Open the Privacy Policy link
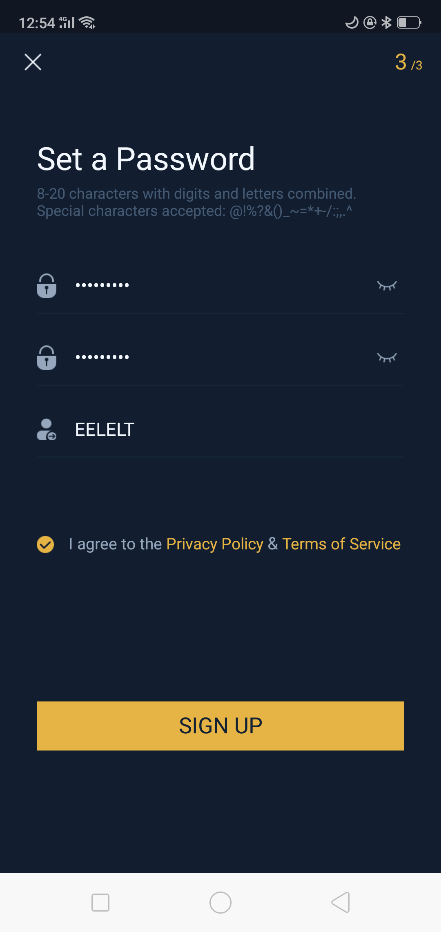Image resolution: width=441 pixels, height=932 pixels. (215, 544)
